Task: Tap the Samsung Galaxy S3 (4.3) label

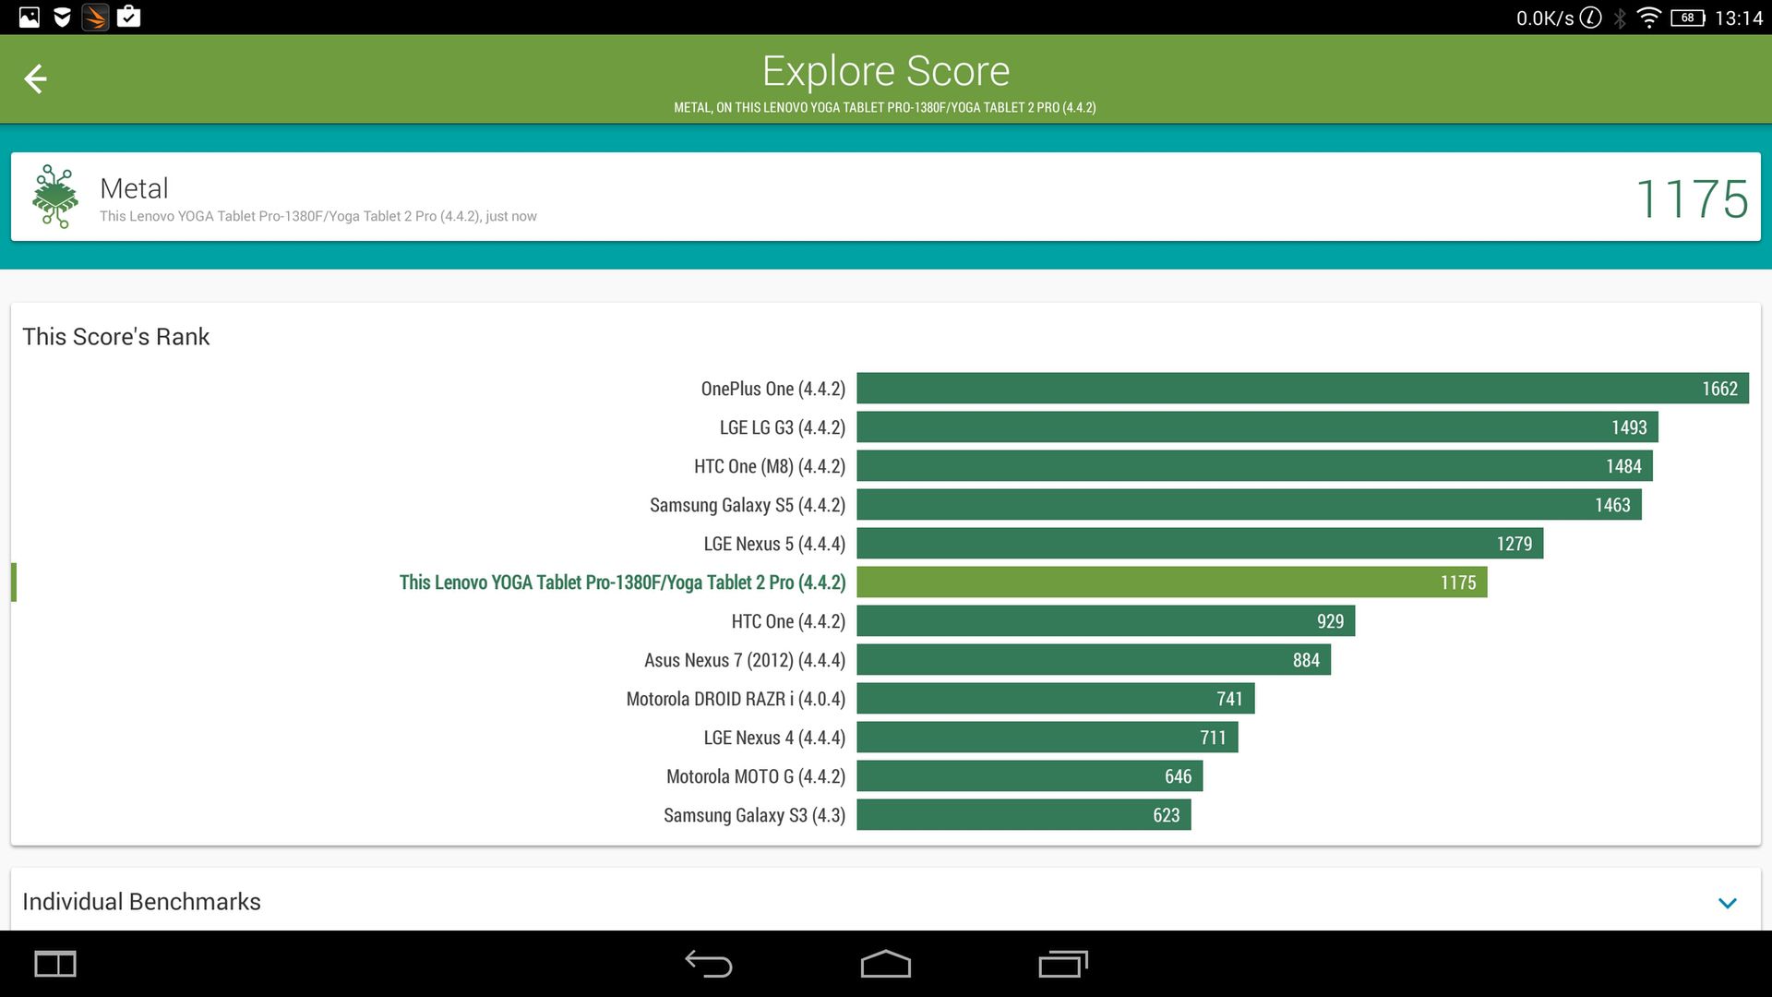Action: point(754,815)
